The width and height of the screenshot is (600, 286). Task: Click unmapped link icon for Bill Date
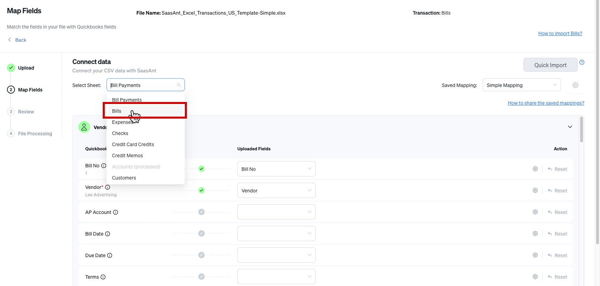tap(202, 233)
